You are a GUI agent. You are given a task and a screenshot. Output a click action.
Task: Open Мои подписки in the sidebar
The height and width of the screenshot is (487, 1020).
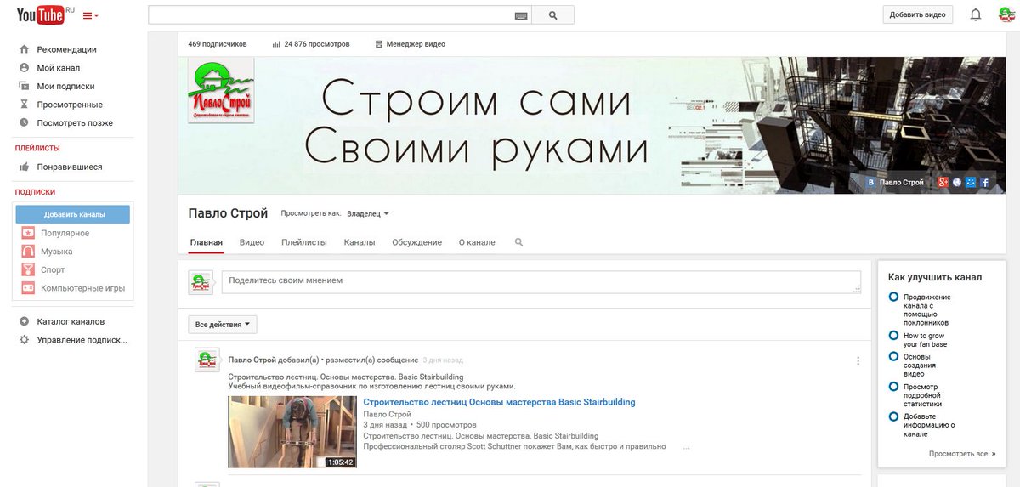(65, 87)
